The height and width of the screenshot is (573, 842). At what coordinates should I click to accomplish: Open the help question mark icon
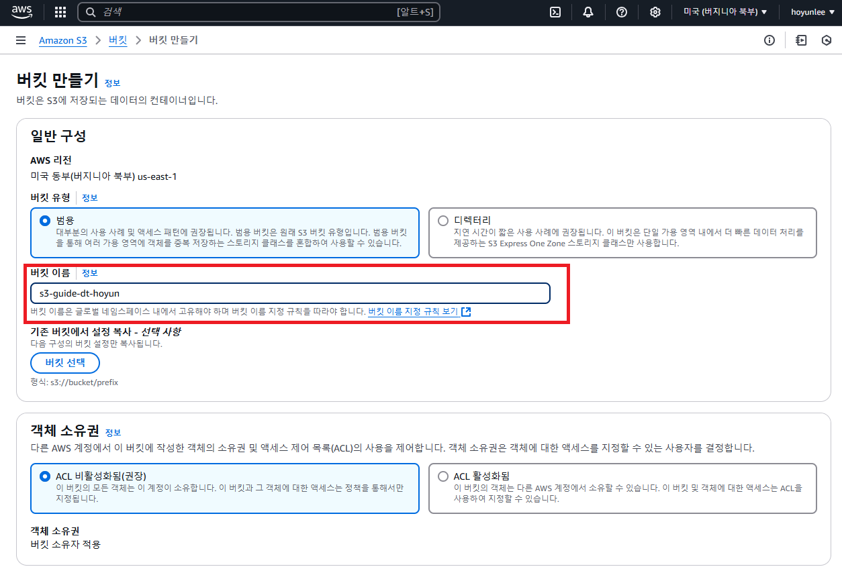622,12
